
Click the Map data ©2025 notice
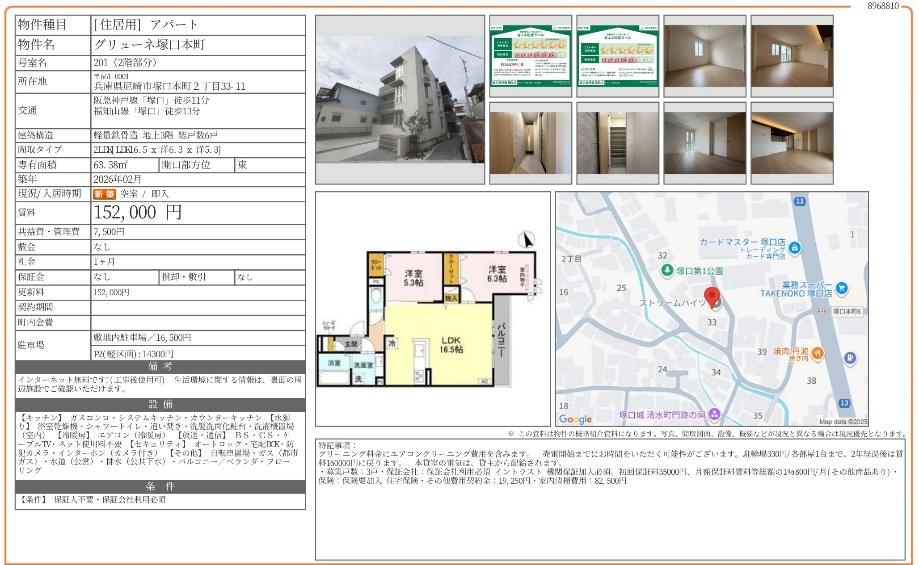pyautogui.click(x=843, y=422)
